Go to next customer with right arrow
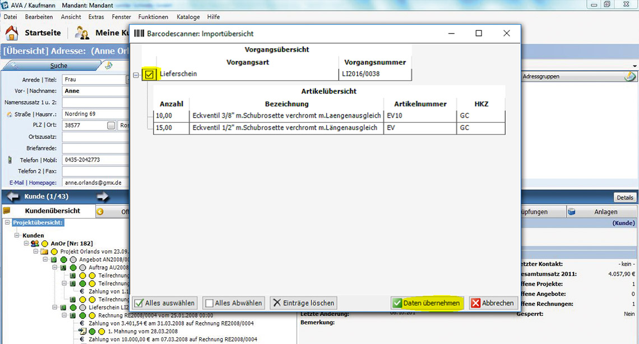The image size is (639, 344). pyautogui.click(x=103, y=197)
